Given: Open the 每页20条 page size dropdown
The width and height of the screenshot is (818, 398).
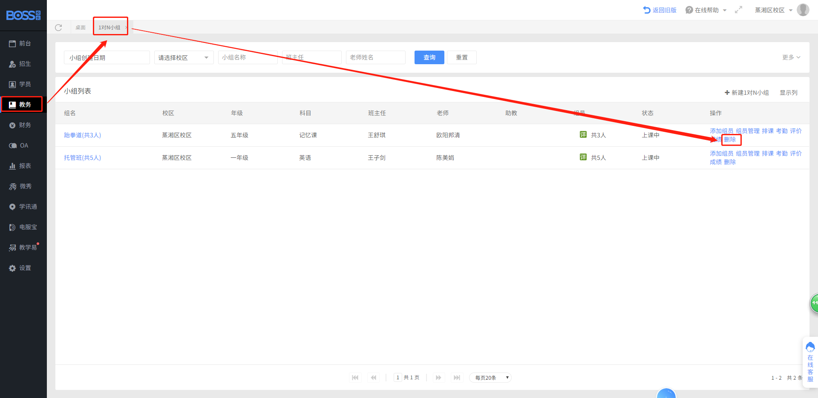Looking at the screenshot, I should (x=490, y=378).
